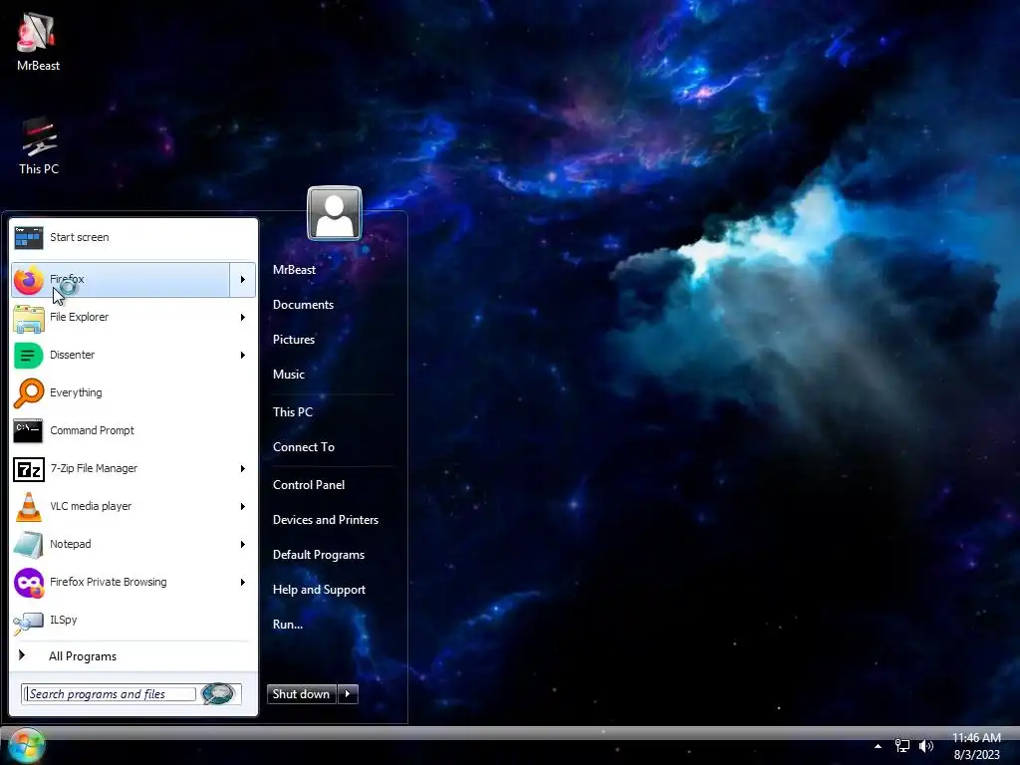Expand the 7-Zip File Manager submenu arrow
1020x765 pixels.
[243, 468]
